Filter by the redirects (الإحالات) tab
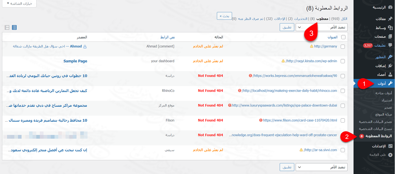The height and width of the screenshot is (174, 395). coord(279,19)
